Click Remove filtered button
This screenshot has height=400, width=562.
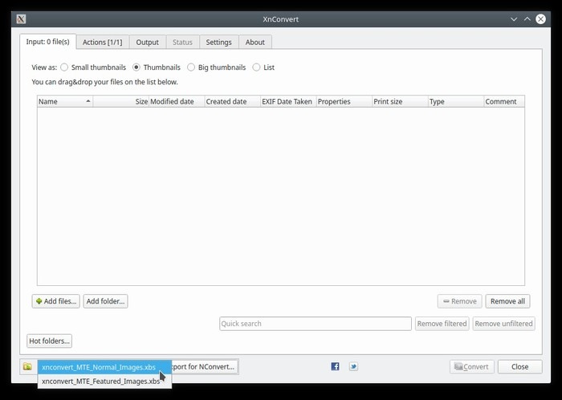[442, 324]
